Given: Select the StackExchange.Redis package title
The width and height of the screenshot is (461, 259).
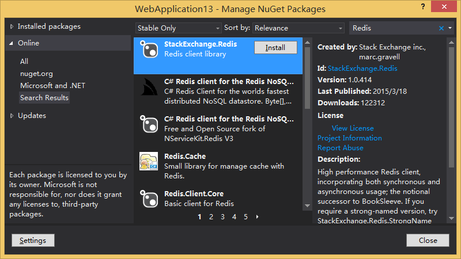Looking at the screenshot, I should [201, 44].
